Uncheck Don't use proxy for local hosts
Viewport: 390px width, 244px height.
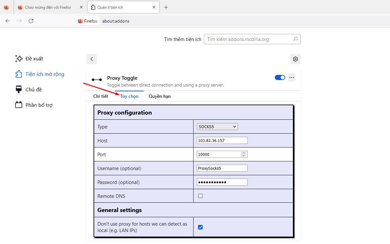point(200,227)
